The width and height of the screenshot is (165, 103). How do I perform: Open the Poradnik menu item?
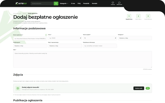pos(86,3)
